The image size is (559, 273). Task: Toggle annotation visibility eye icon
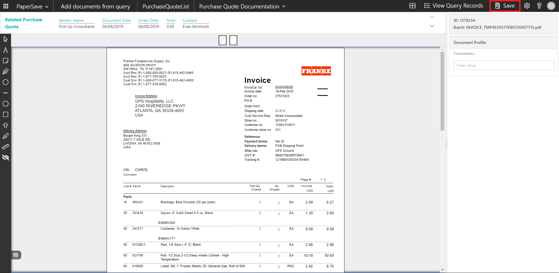(x=6, y=158)
